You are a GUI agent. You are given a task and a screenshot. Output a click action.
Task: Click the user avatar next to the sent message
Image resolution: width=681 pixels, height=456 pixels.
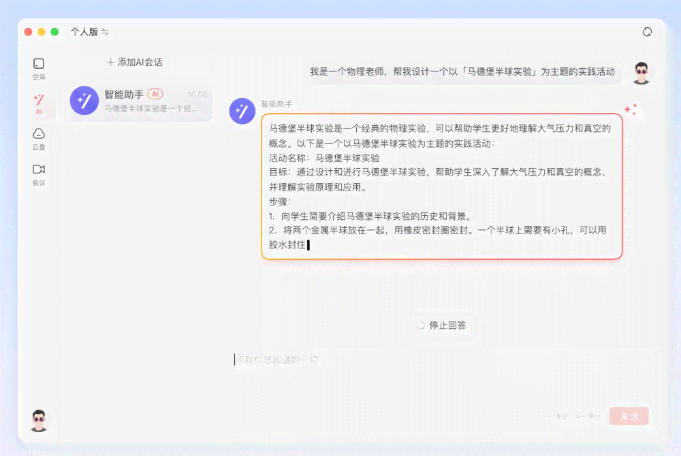pos(642,73)
